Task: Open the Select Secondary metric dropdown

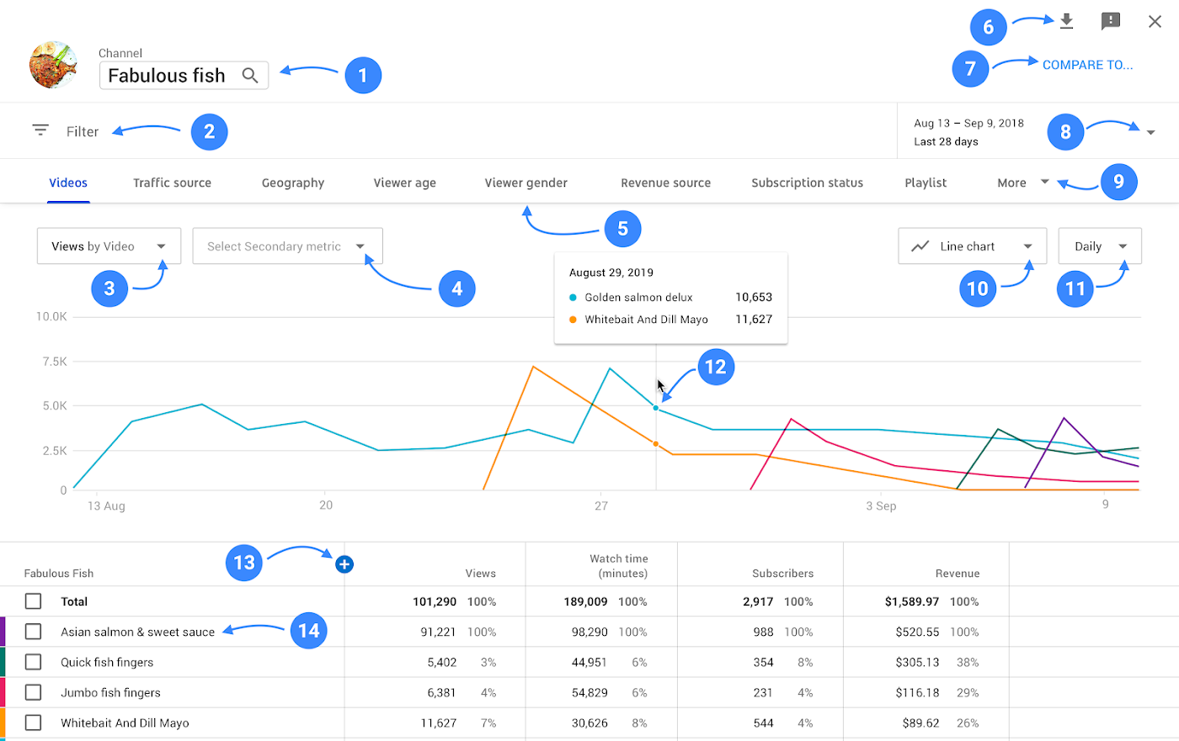Action: pyautogui.click(x=287, y=246)
